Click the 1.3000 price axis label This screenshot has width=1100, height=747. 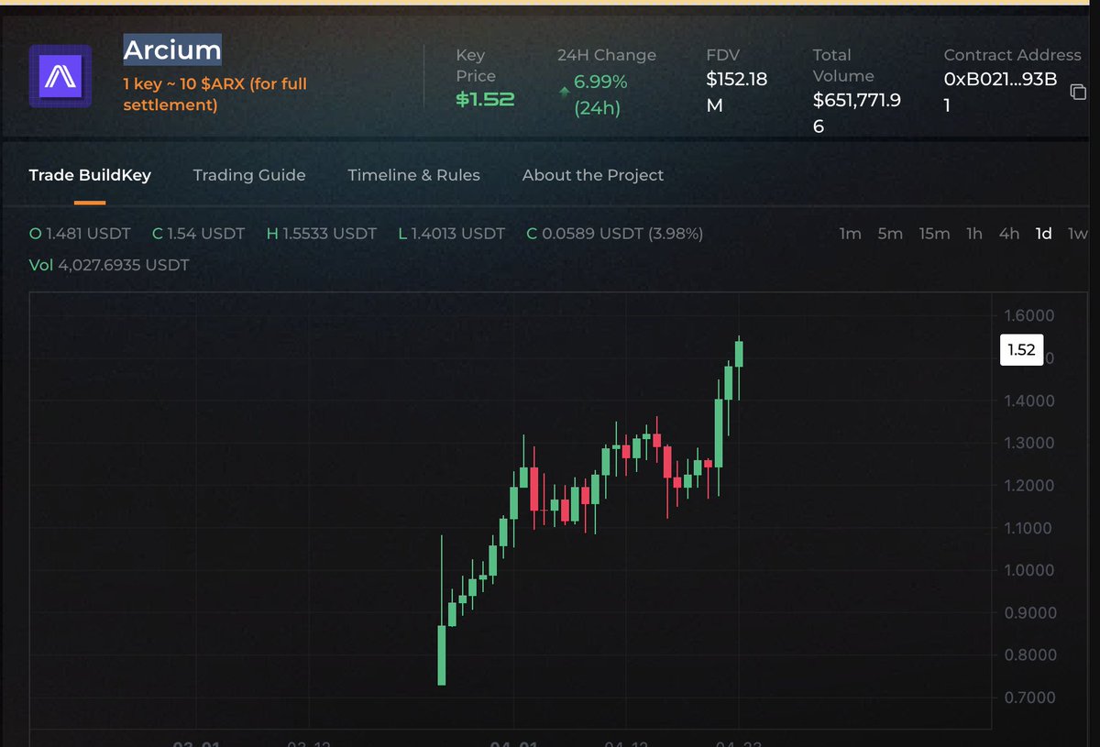click(x=1030, y=443)
